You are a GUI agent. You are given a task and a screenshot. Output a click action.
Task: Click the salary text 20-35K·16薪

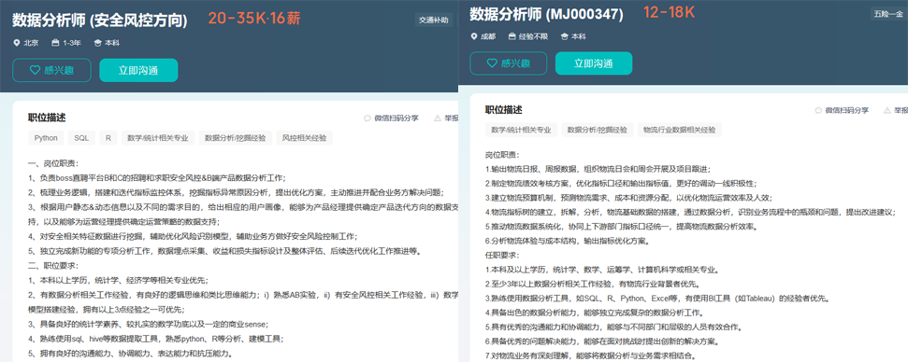[254, 19]
